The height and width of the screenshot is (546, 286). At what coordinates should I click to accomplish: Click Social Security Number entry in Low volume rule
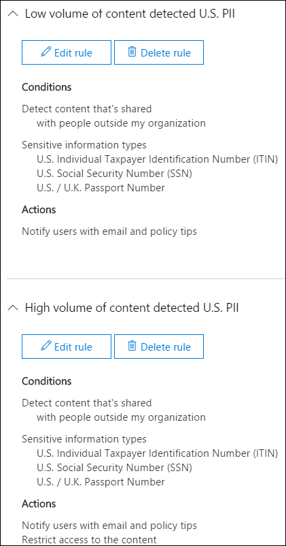(x=114, y=174)
